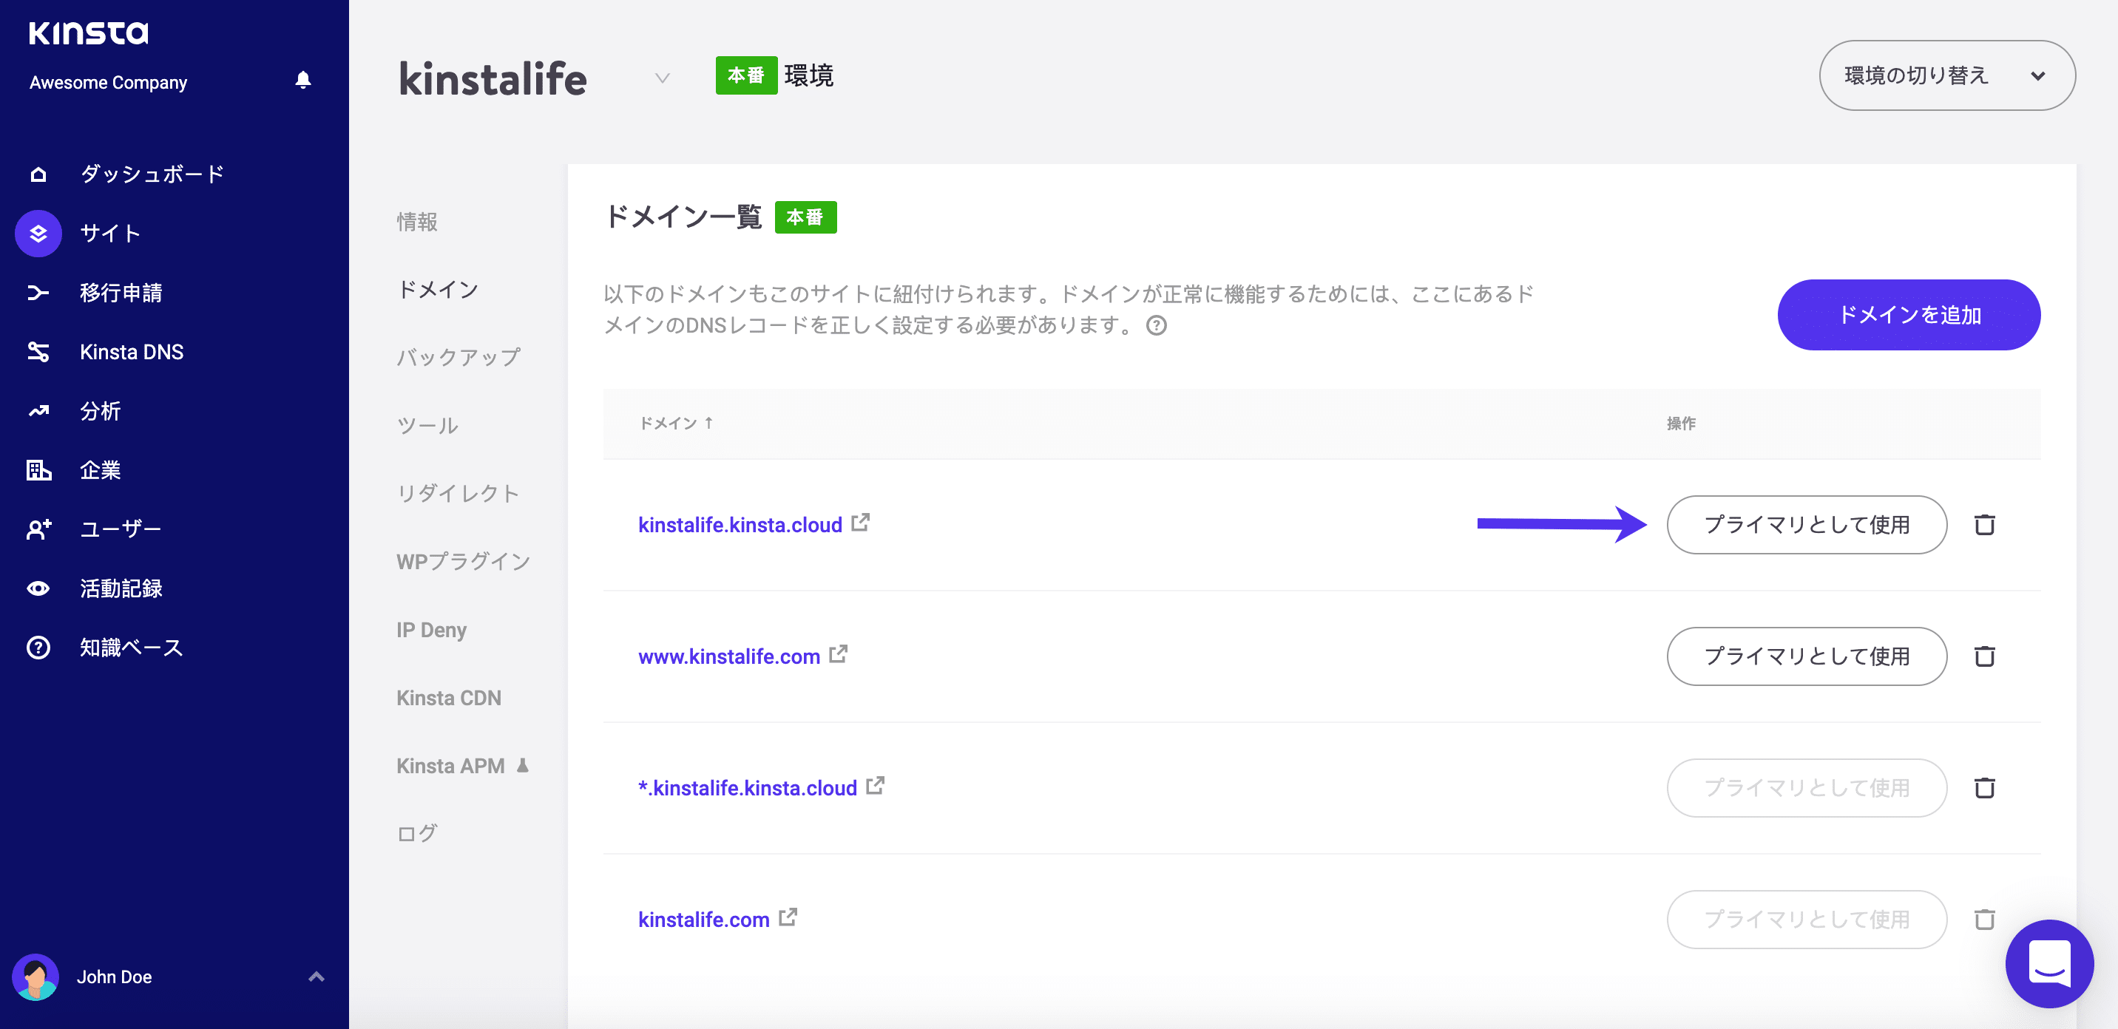Click the dashboard home icon
Screen dimensions: 2118x1029
[x=38, y=174]
